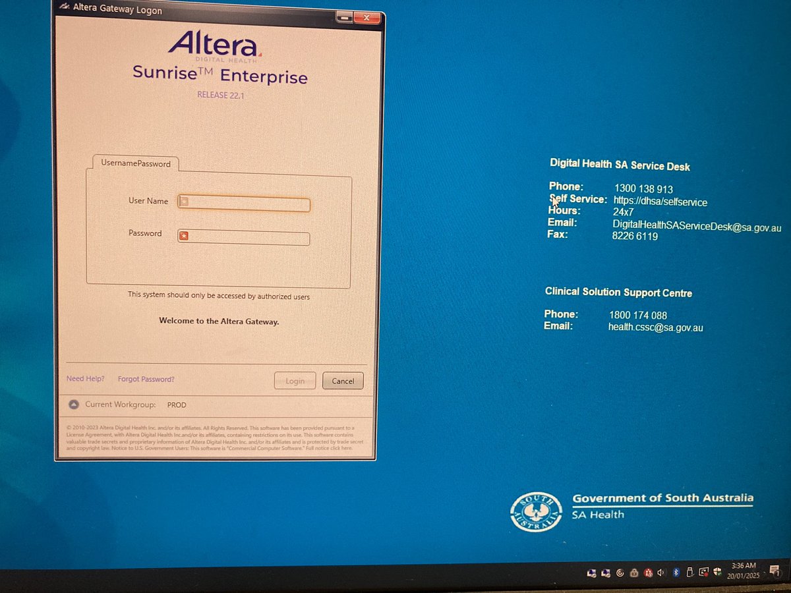Click the 'health.cssc@sa.gov.au' email text

point(655,327)
